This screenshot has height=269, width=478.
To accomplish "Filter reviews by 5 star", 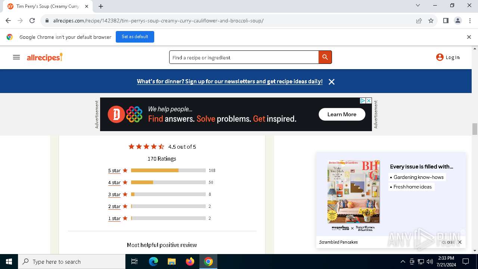I will pyautogui.click(x=114, y=170).
